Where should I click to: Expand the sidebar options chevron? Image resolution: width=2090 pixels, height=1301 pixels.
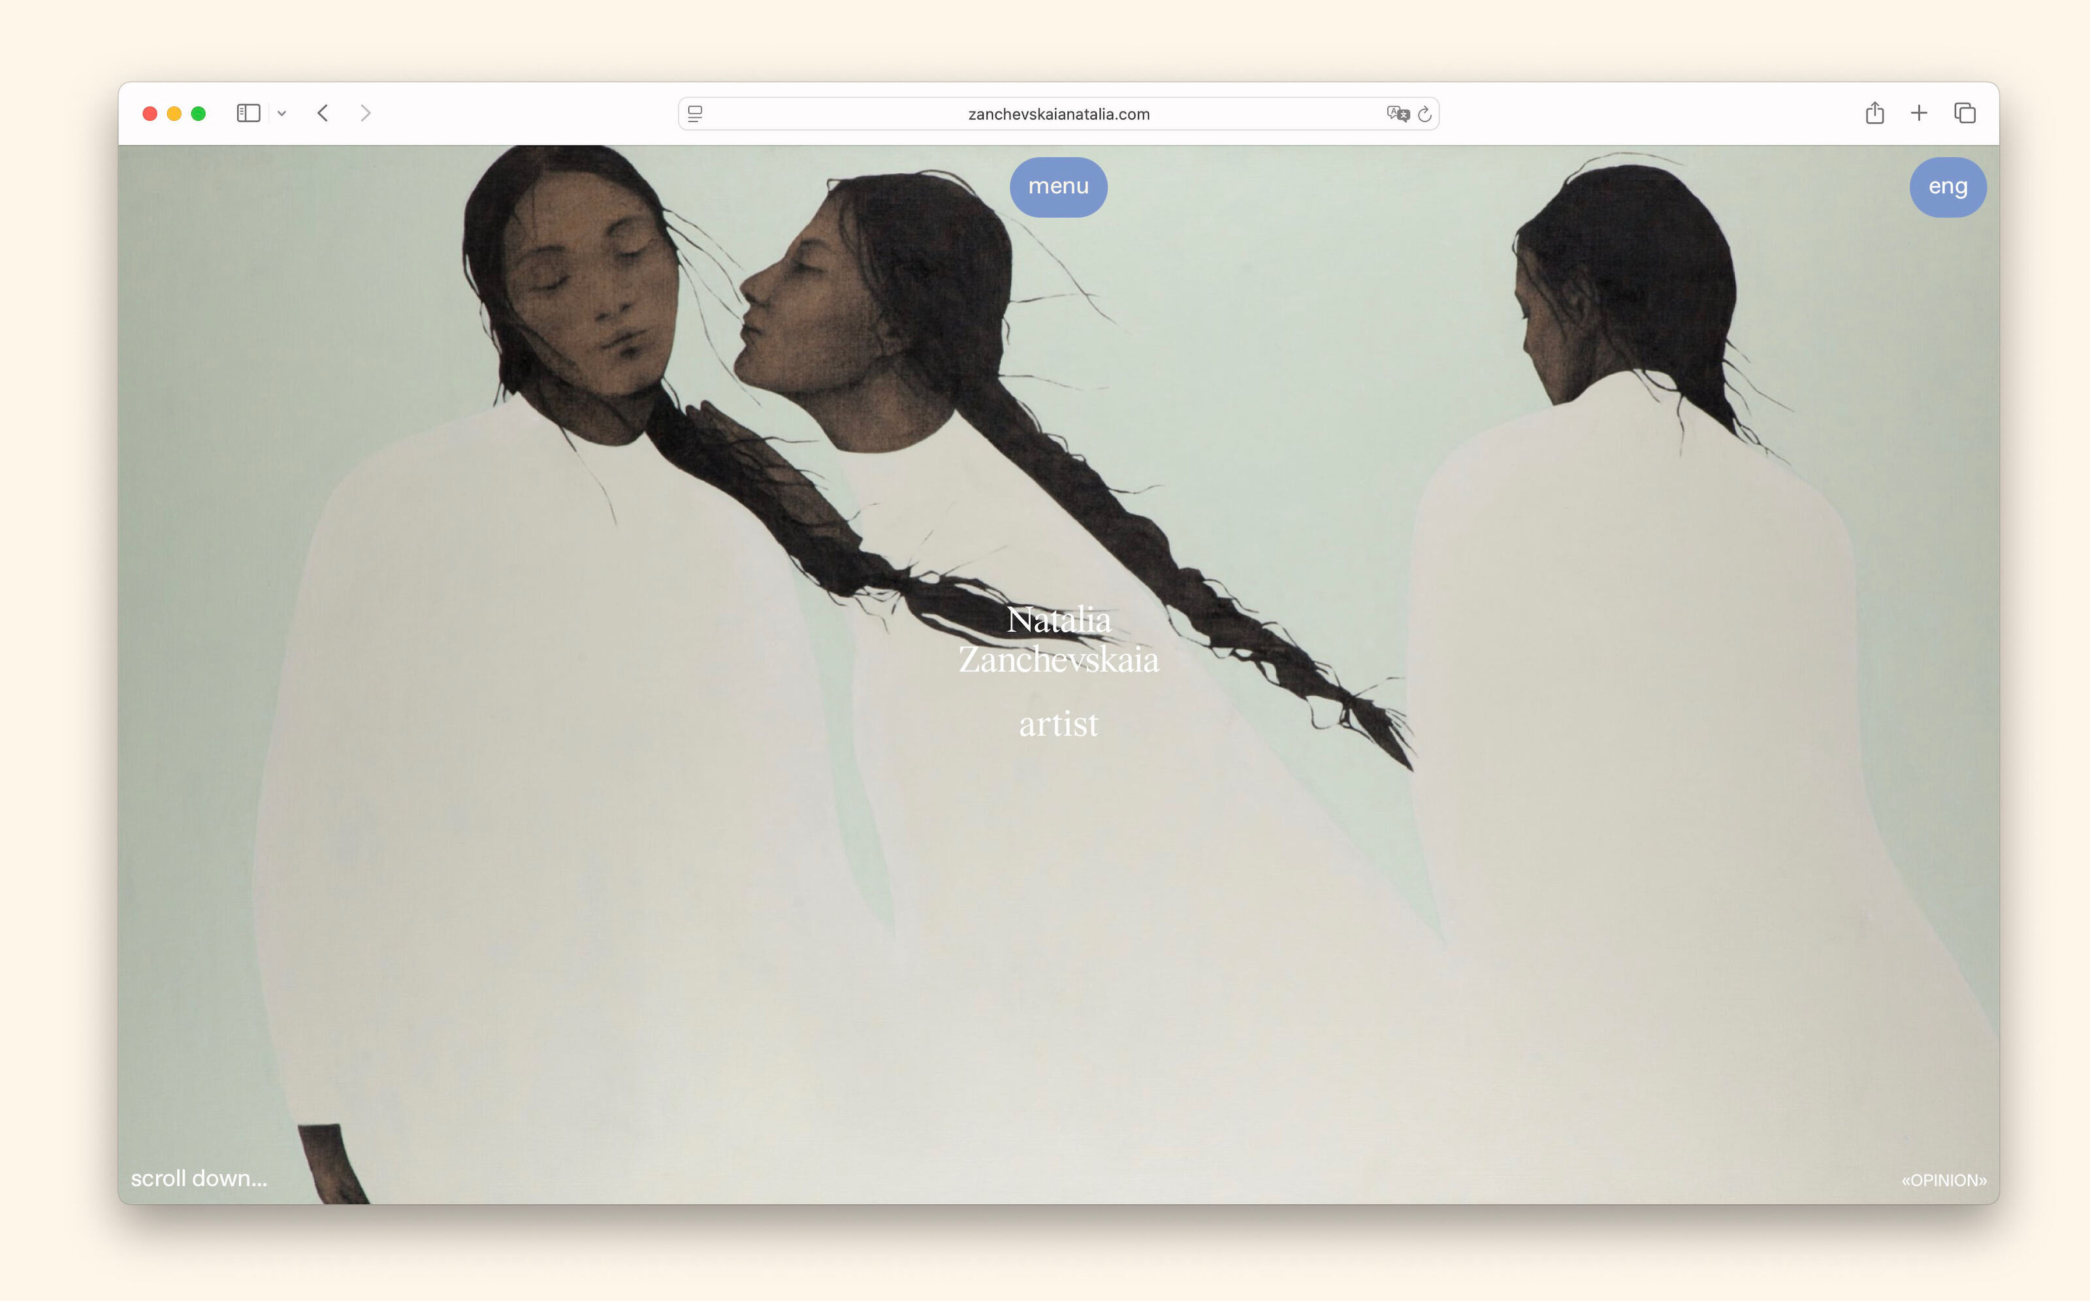pyautogui.click(x=281, y=114)
